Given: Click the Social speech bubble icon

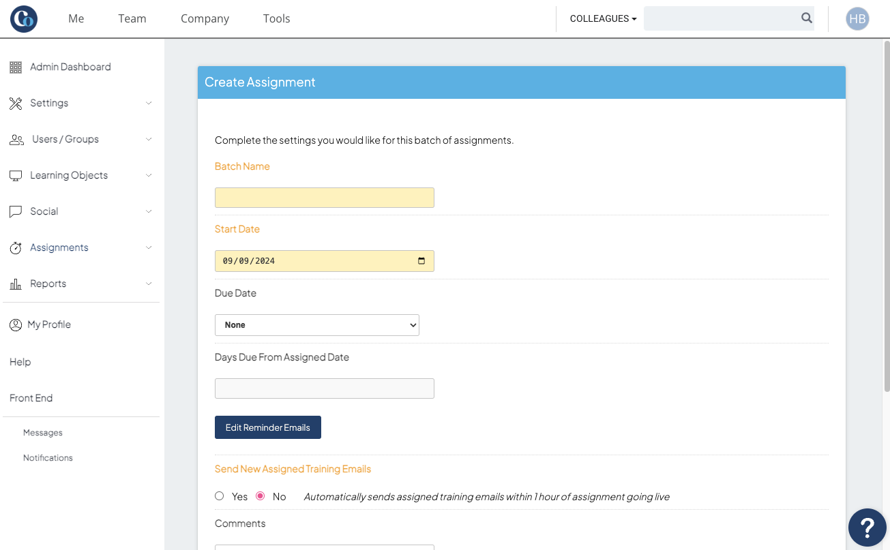Looking at the screenshot, I should click(x=16, y=212).
